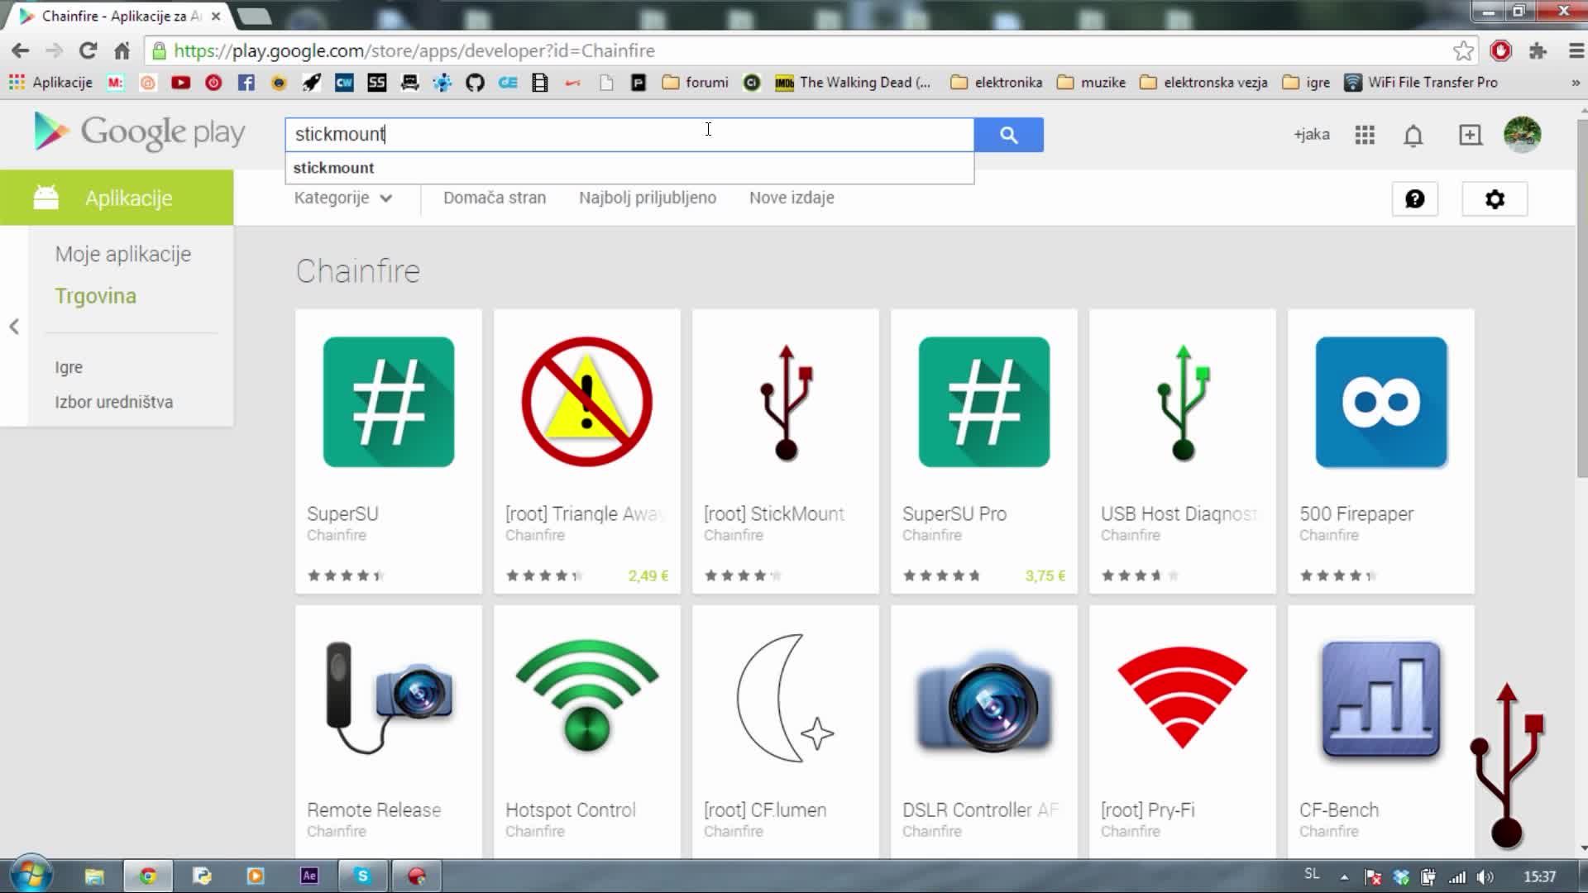Collapse the left sidebar arrow
This screenshot has width=1588, height=893.
tap(14, 327)
